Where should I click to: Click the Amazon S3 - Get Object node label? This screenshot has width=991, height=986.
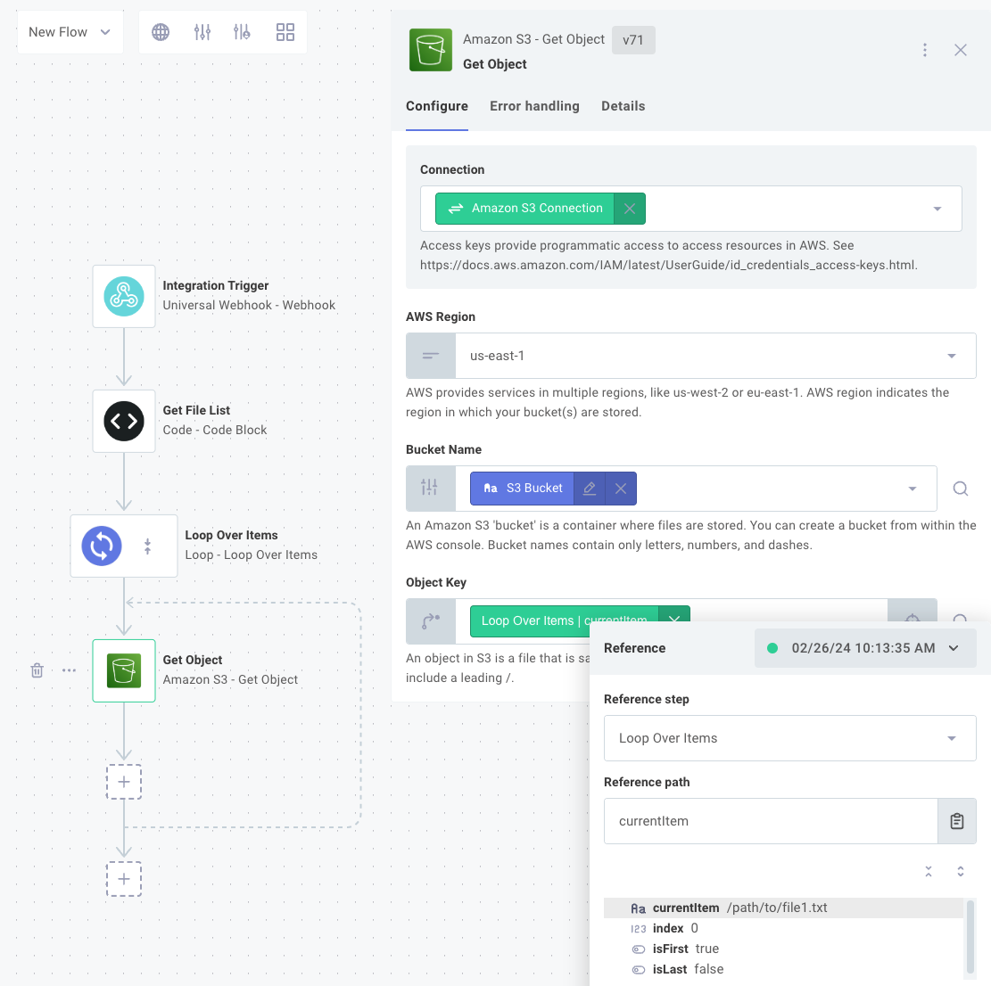tap(230, 679)
